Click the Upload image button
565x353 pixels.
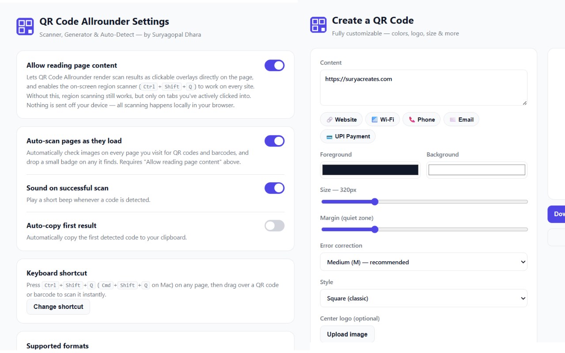pos(347,334)
